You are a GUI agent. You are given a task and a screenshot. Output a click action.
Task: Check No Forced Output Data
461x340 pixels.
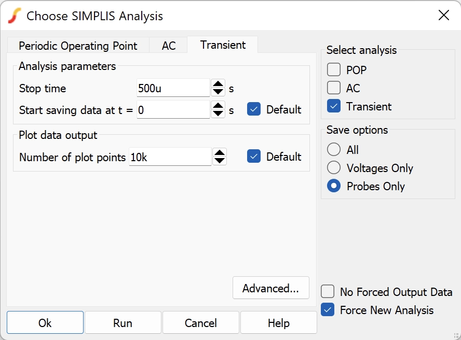point(328,292)
